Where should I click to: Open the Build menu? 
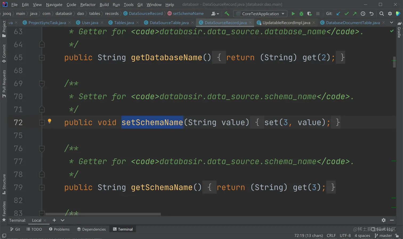(104, 5)
